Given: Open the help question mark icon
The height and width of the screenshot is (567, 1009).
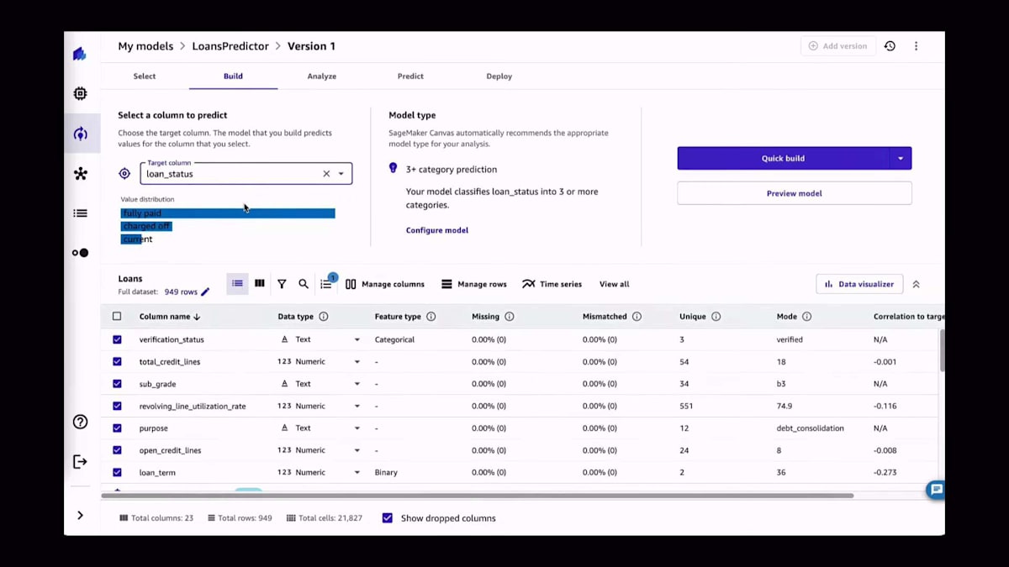Looking at the screenshot, I should [x=80, y=422].
